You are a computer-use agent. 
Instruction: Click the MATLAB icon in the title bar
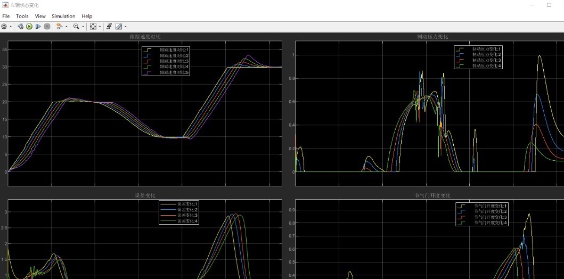point(5,5)
